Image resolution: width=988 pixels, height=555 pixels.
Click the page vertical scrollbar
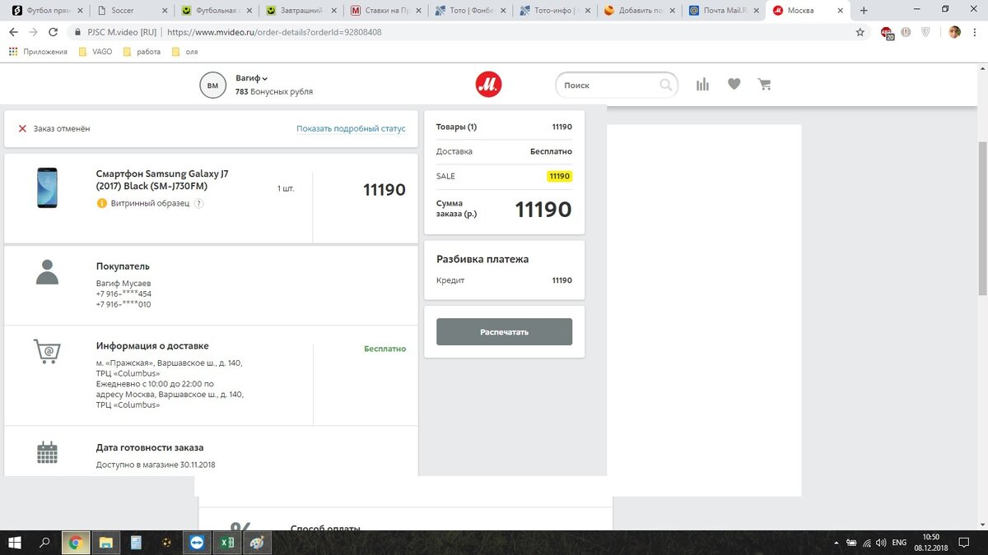[x=981, y=219]
